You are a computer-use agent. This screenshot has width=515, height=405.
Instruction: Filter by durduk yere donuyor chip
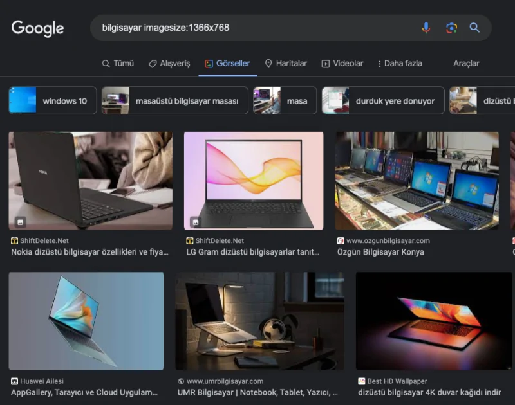point(383,101)
